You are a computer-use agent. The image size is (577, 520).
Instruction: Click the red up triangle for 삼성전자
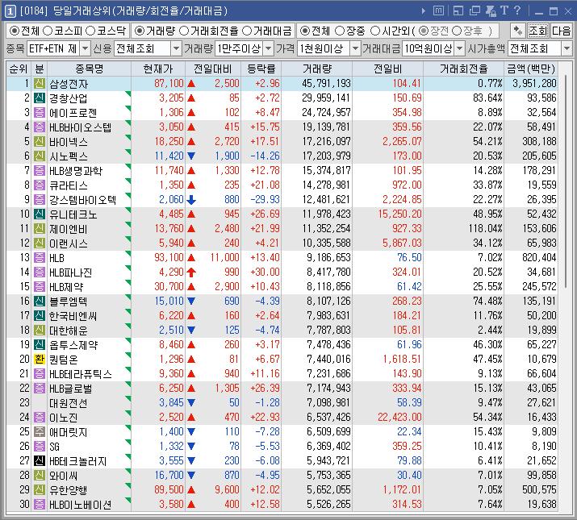pyautogui.click(x=191, y=84)
